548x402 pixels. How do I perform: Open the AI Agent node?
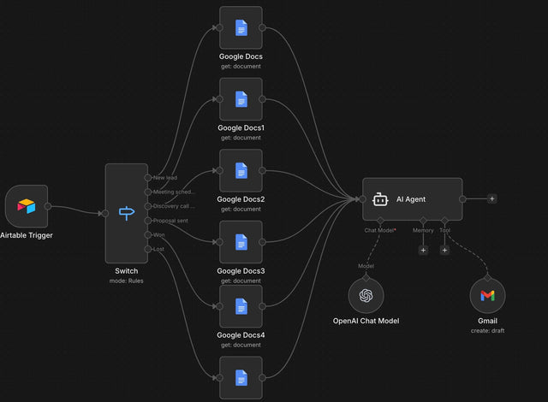pyautogui.click(x=413, y=199)
